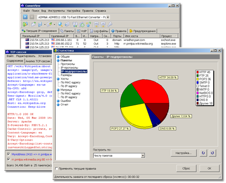This screenshot has width=226, height=183.
Task: Click the blue bullet icon beside Ошибки
Action: coord(58,101)
